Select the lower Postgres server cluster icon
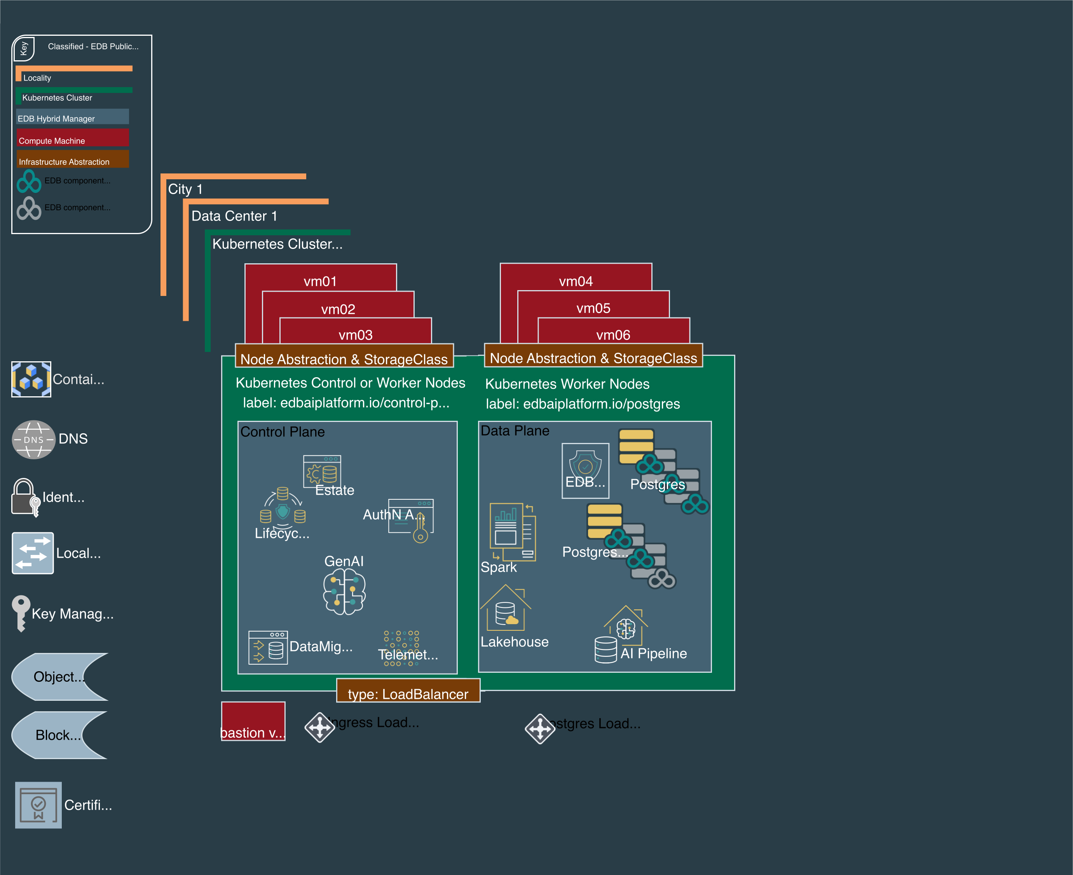This screenshot has width=1073, height=875. 631,546
